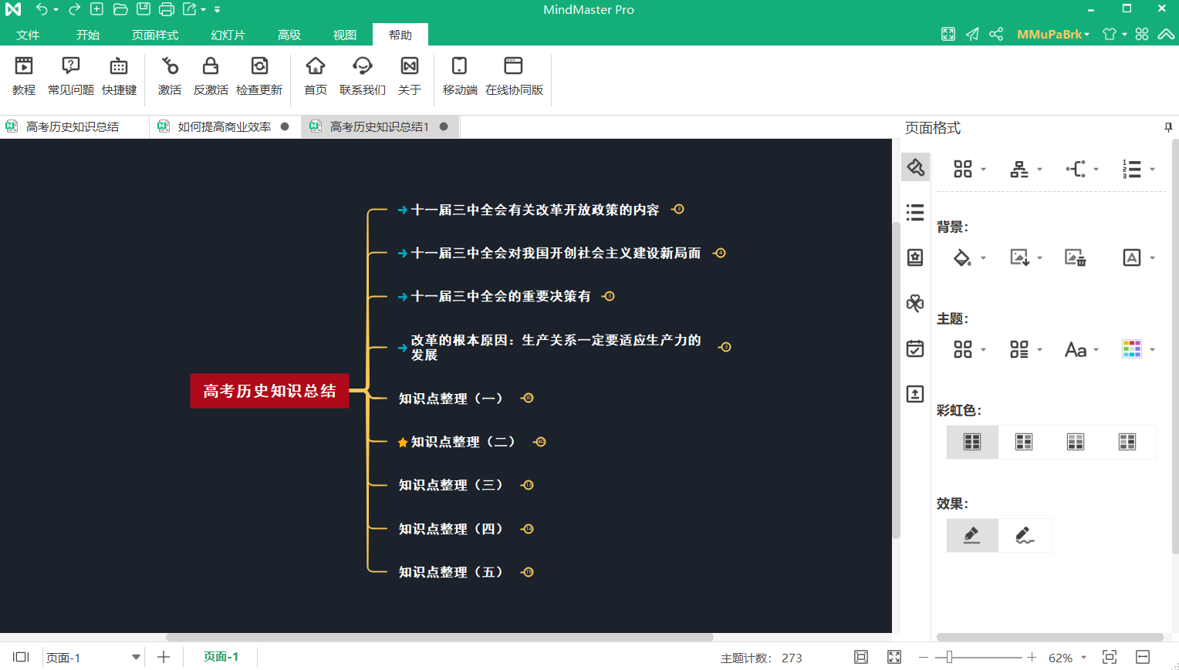Viewport: 1179px width, 670px height.
Task: Click 联系我们 contact us icon
Action: click(363, 76)
